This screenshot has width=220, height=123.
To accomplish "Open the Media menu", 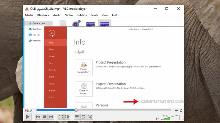I will pos(29,15).
